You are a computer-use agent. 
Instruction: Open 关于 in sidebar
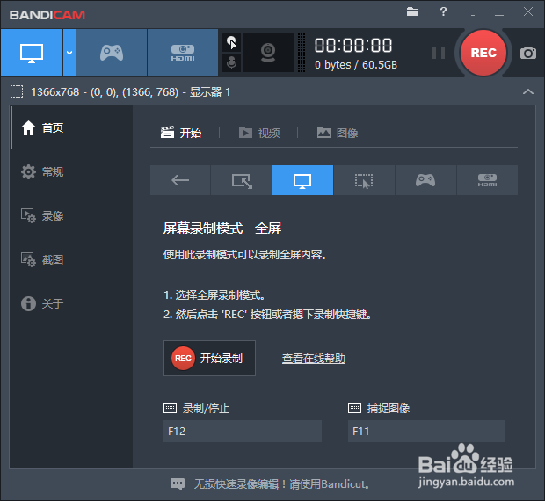[71, 303]
